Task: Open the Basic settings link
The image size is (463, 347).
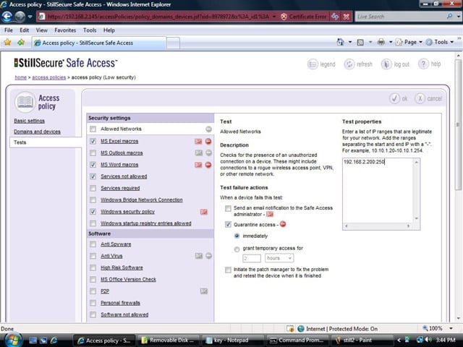Action: pyautogui.click(x=29, y=121)
